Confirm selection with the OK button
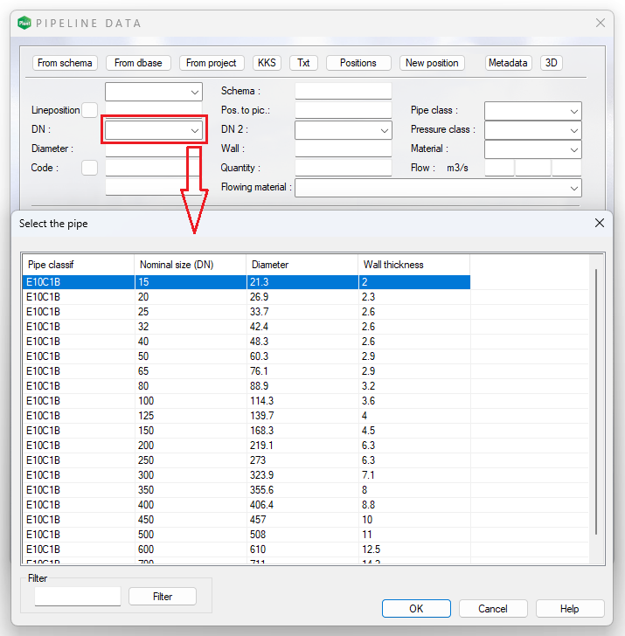Screen dimensions: 625x636 416,609
